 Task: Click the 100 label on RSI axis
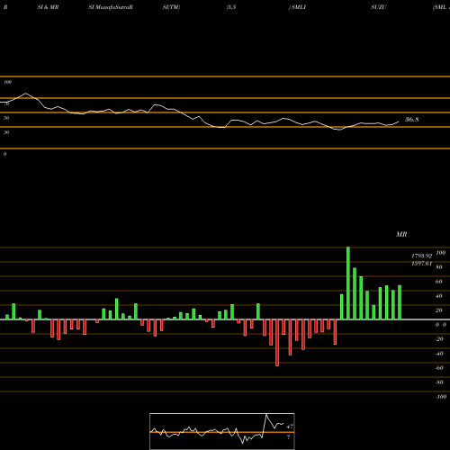(7, 82)
